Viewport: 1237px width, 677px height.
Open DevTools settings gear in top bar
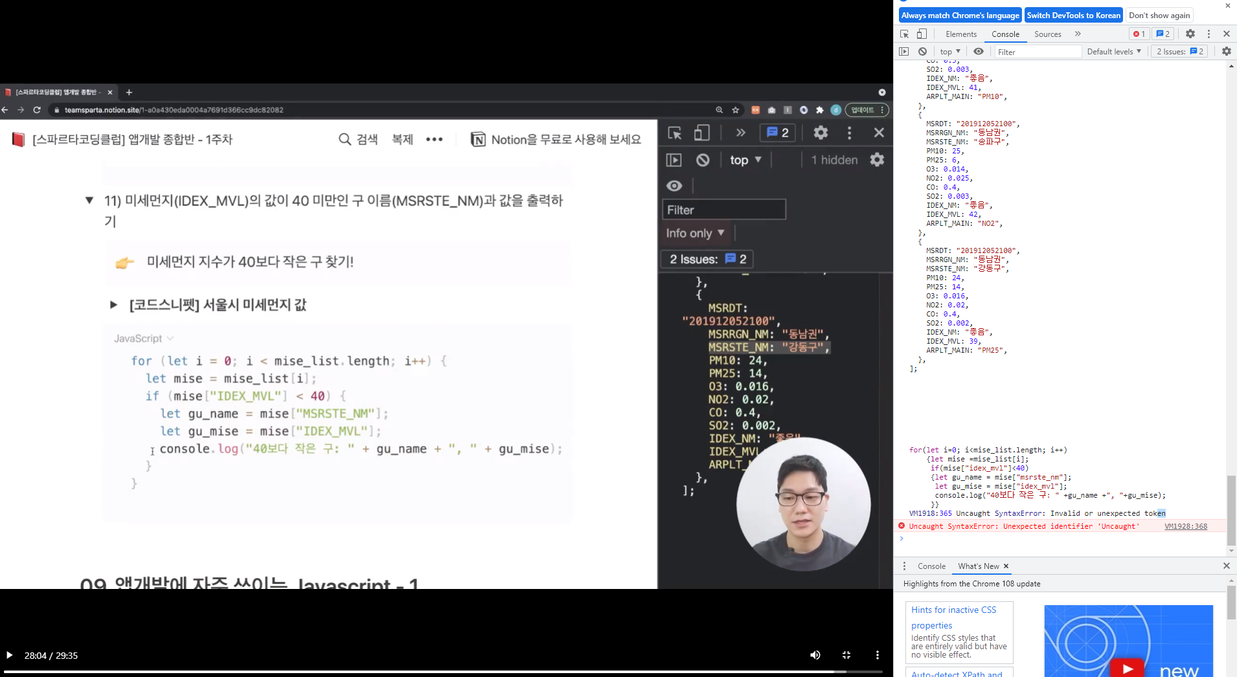[1190, 34]
